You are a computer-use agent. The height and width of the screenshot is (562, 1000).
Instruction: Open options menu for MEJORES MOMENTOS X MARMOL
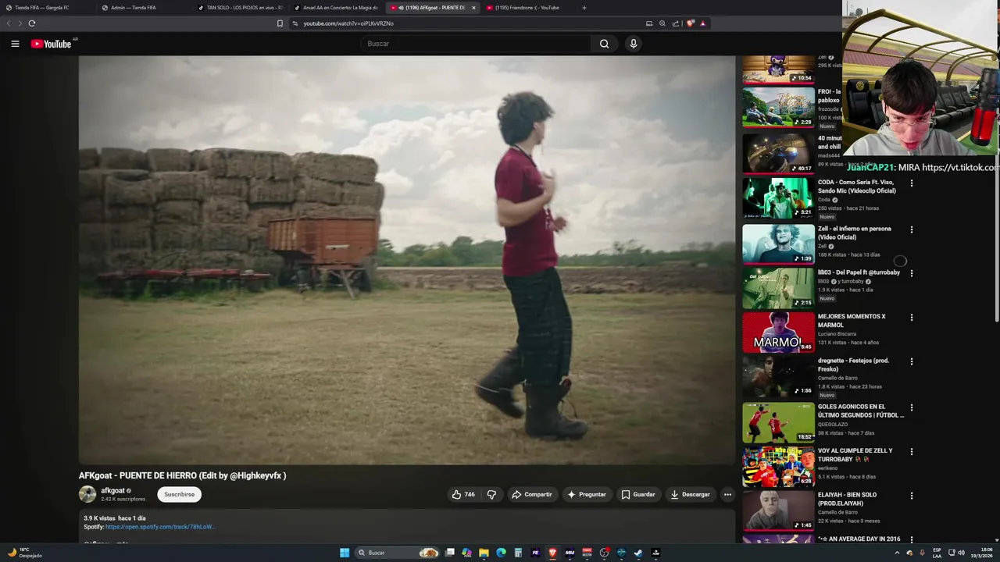(911, 318)
